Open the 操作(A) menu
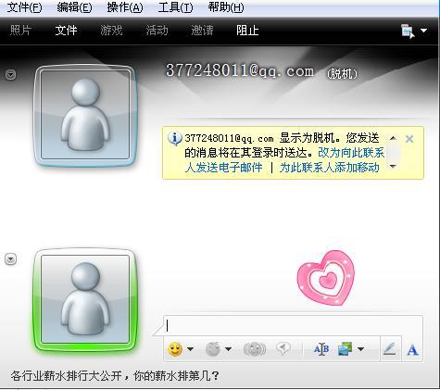440x390 pixels. click(125, 7)
